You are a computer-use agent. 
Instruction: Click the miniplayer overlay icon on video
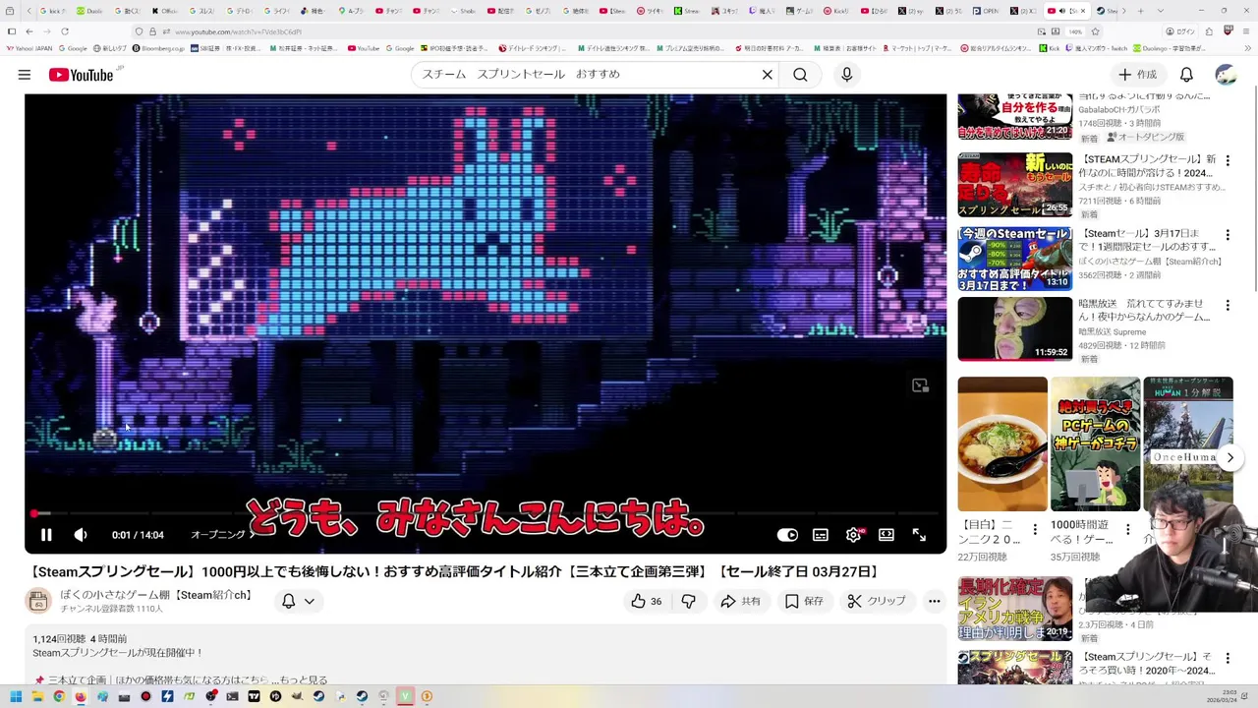pyautogui.click(x=920, y=385)
